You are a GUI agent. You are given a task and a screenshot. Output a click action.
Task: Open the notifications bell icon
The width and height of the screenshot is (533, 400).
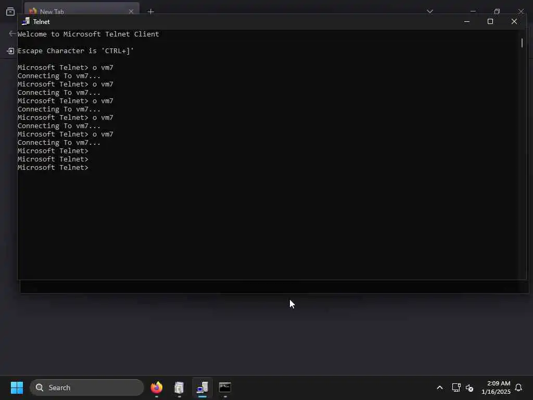tap(518, 387)
